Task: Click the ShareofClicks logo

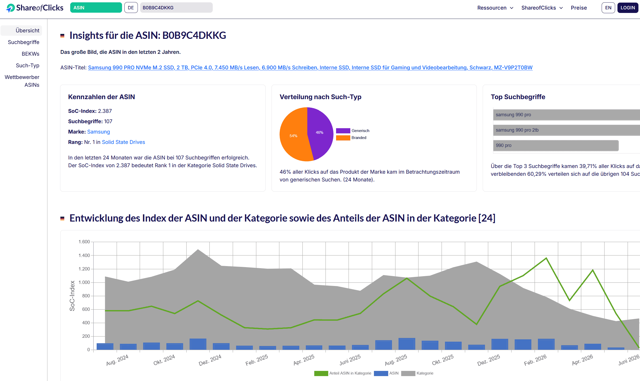Action: pos(35,8)
